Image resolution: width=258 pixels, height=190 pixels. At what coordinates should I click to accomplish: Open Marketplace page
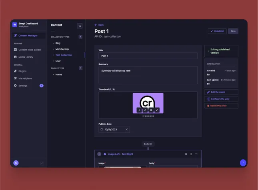pos(23,78)
